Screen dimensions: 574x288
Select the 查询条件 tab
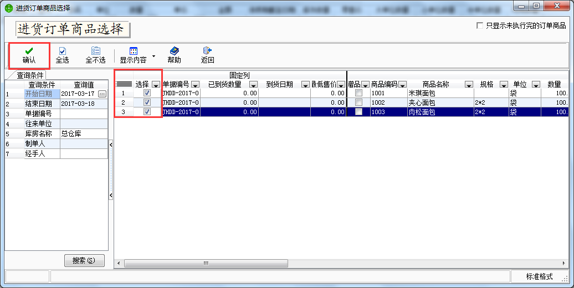pyautogui.click(x=31, y=75)
